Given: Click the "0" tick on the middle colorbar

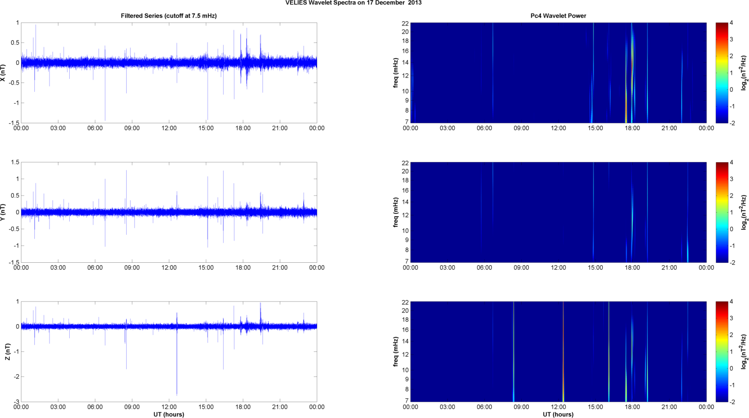Looking at the screenshot, I should click(x=731, y=229).
